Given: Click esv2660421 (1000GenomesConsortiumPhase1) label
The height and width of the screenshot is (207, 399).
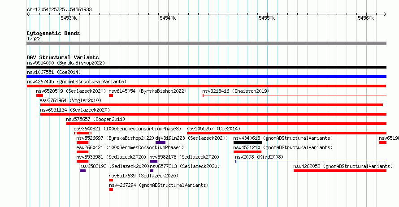Looking at the screenshot, I should click(130, 147).
